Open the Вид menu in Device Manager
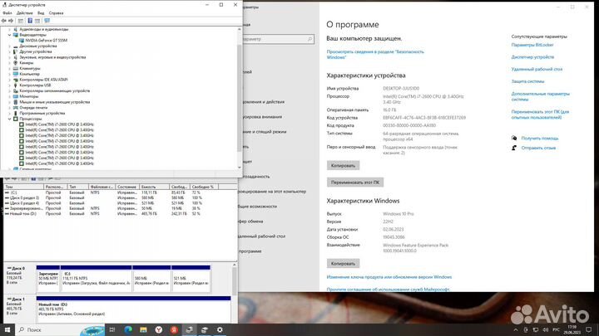The height and width of the screenshot is (336, 599). click(x=41, y=13)
